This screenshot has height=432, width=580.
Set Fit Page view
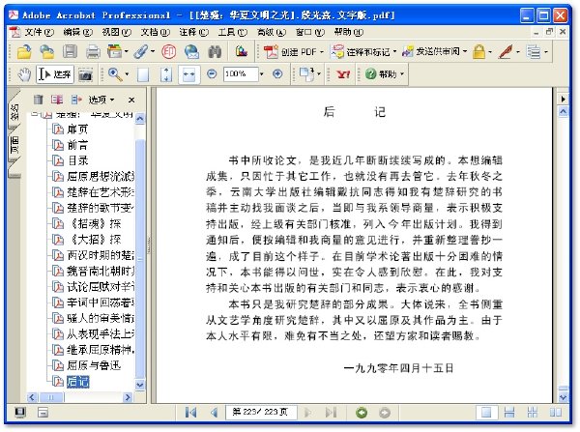click(166, 74)
